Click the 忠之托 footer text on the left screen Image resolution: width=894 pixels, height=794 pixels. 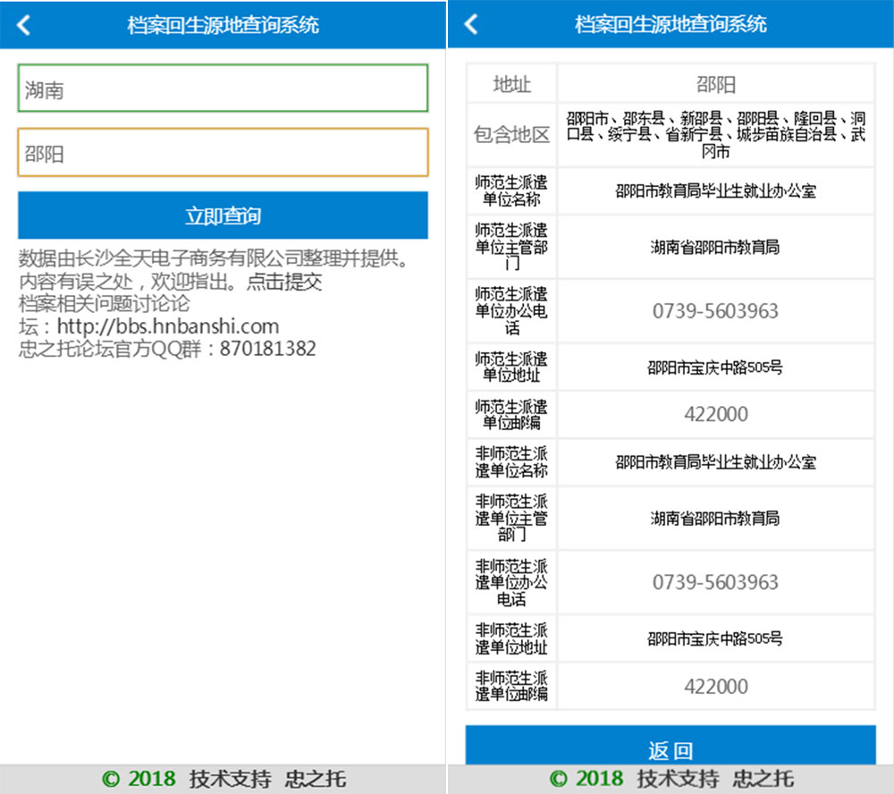(x=315, y=779)
